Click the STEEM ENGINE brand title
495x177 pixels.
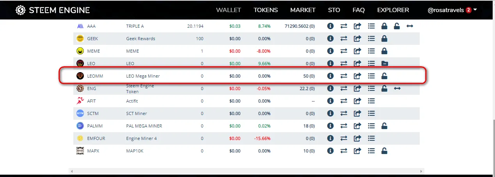[59, 10]
